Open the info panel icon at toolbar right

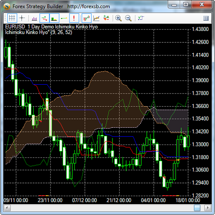(x=206, y=18)
